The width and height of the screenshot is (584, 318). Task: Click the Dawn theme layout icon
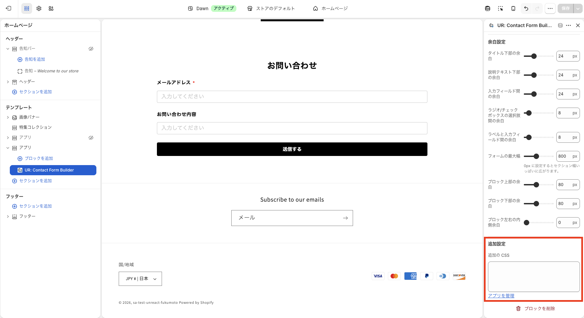[190, 8]
